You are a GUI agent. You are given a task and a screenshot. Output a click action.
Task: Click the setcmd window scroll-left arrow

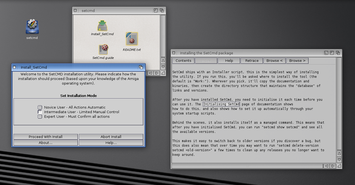[150, 72]
